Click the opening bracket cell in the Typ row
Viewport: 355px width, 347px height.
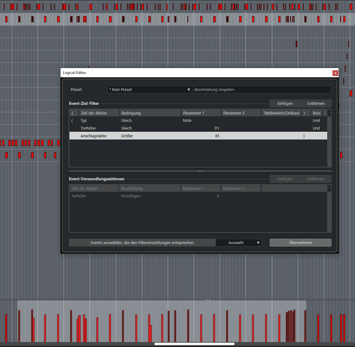(72, 120)
